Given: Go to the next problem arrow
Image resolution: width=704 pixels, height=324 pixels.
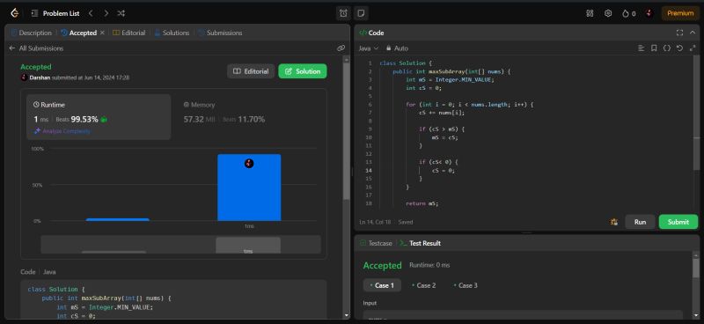Looking at the screenshot, I should (x=106, y=13).
